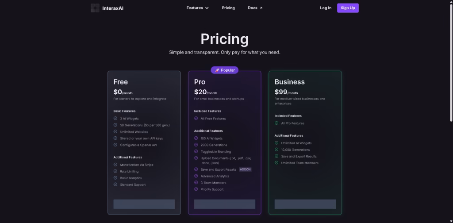453x223 pixels.
Task: Open the Pricing nav item
Action: click(x=228, y=8)
